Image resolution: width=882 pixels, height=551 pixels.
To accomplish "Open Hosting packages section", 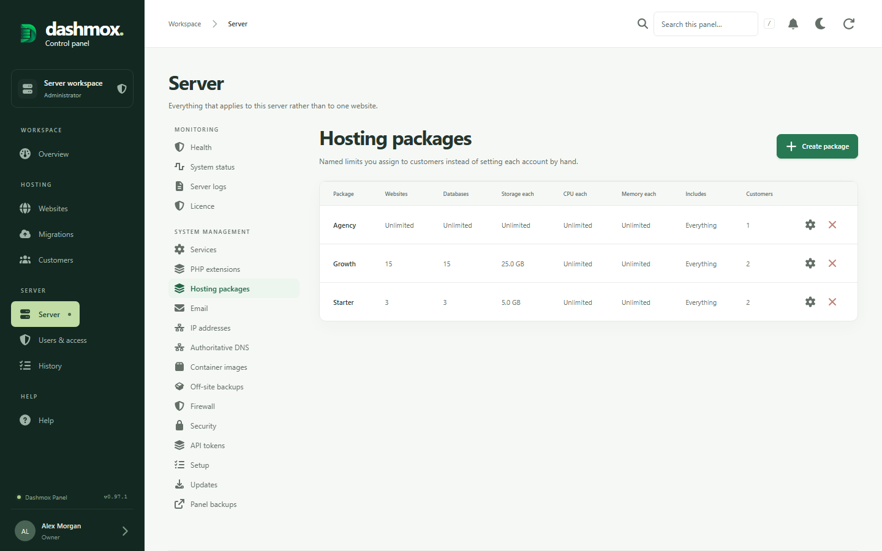I will tap(234, 288).
